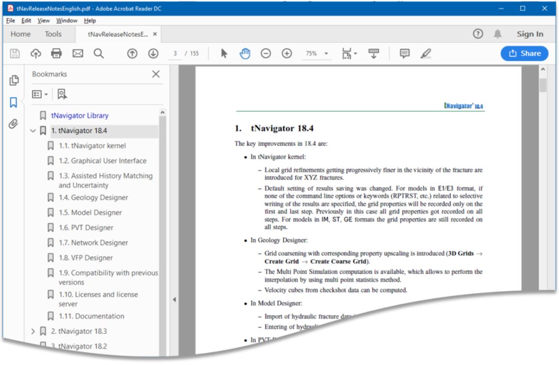Open 1.5. Model Designer bookmark
The width and height of the screenshot is (559, 365).
(90, 212)
